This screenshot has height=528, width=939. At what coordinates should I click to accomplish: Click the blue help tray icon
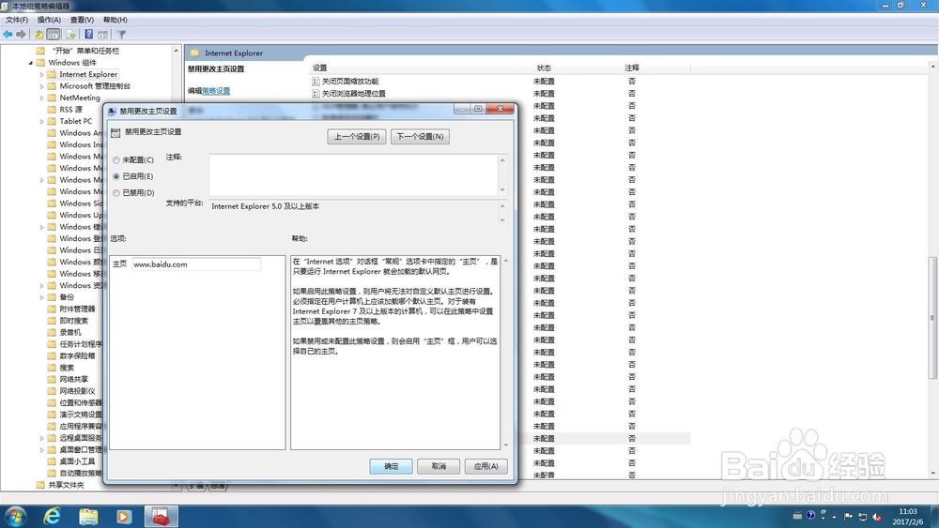811,515
